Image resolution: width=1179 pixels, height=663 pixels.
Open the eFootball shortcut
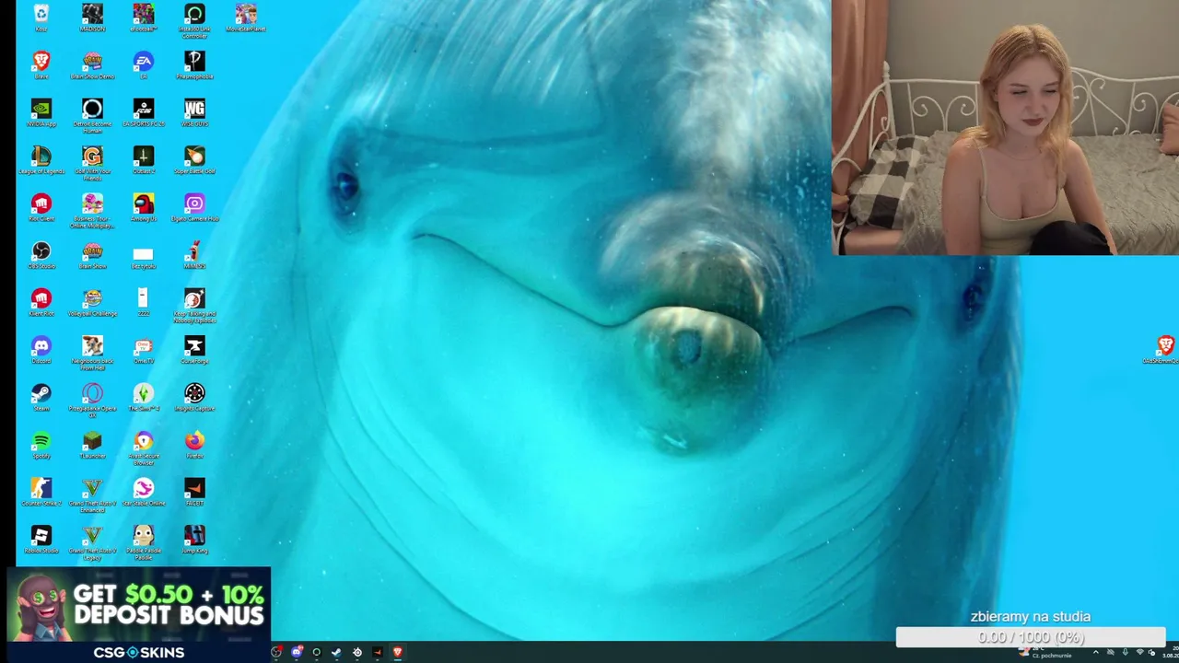pos(143,17)
